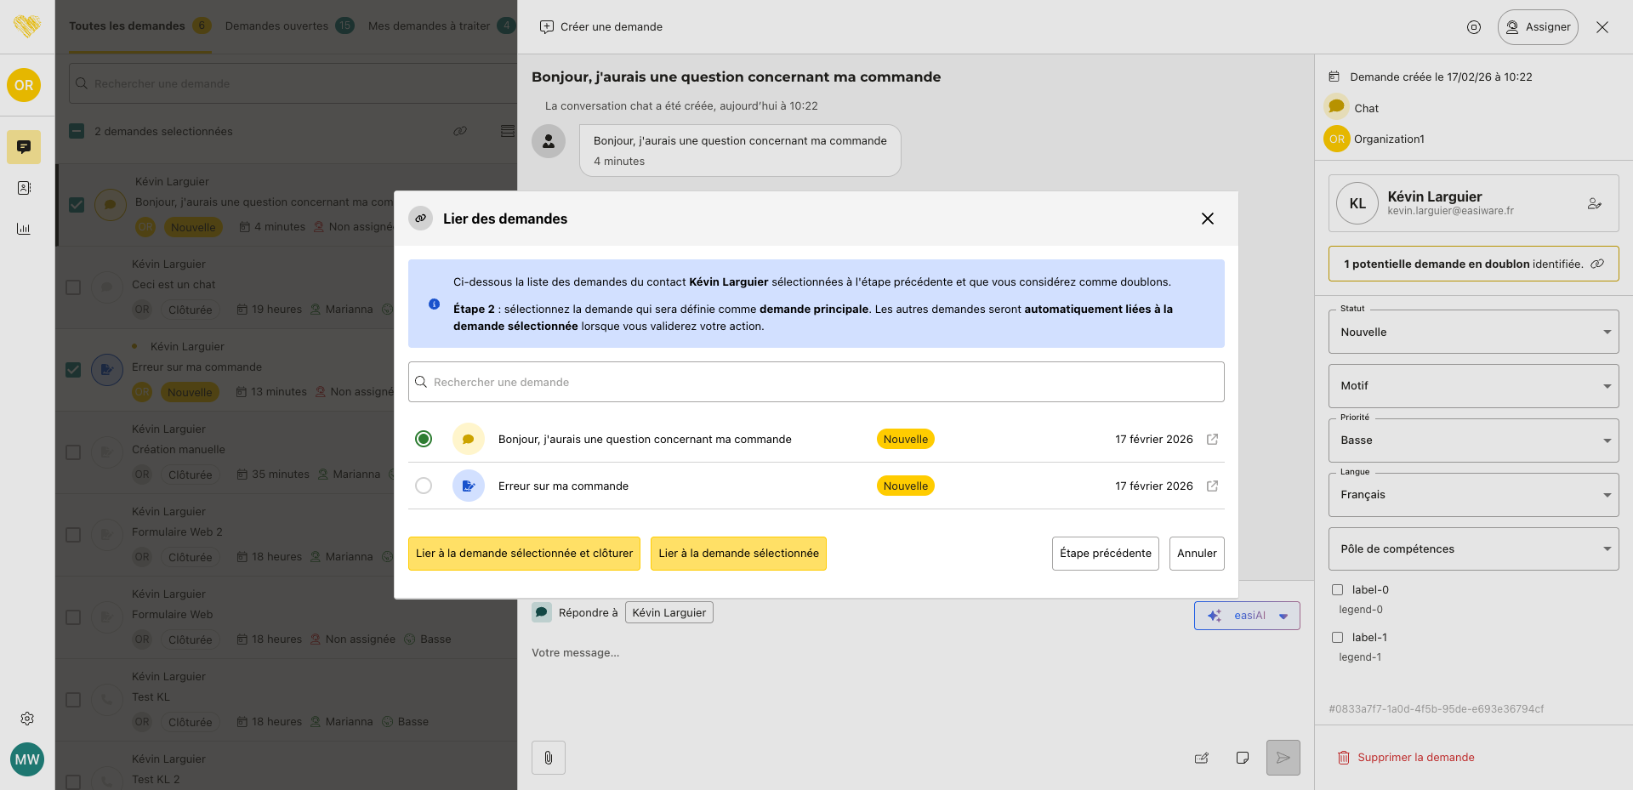Select 'Erreur sur ma commande' radio button

pos(424,486)
